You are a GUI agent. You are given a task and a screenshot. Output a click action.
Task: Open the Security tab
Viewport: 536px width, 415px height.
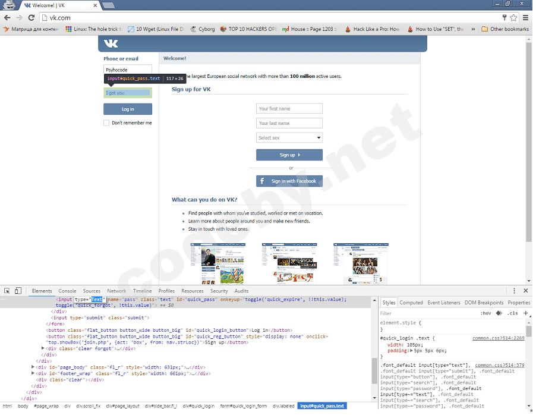point(219,291)
